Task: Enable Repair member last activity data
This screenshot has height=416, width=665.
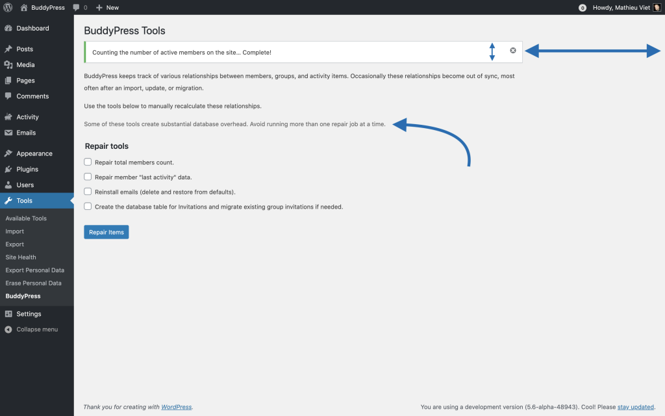Action: tap(88, 177)
